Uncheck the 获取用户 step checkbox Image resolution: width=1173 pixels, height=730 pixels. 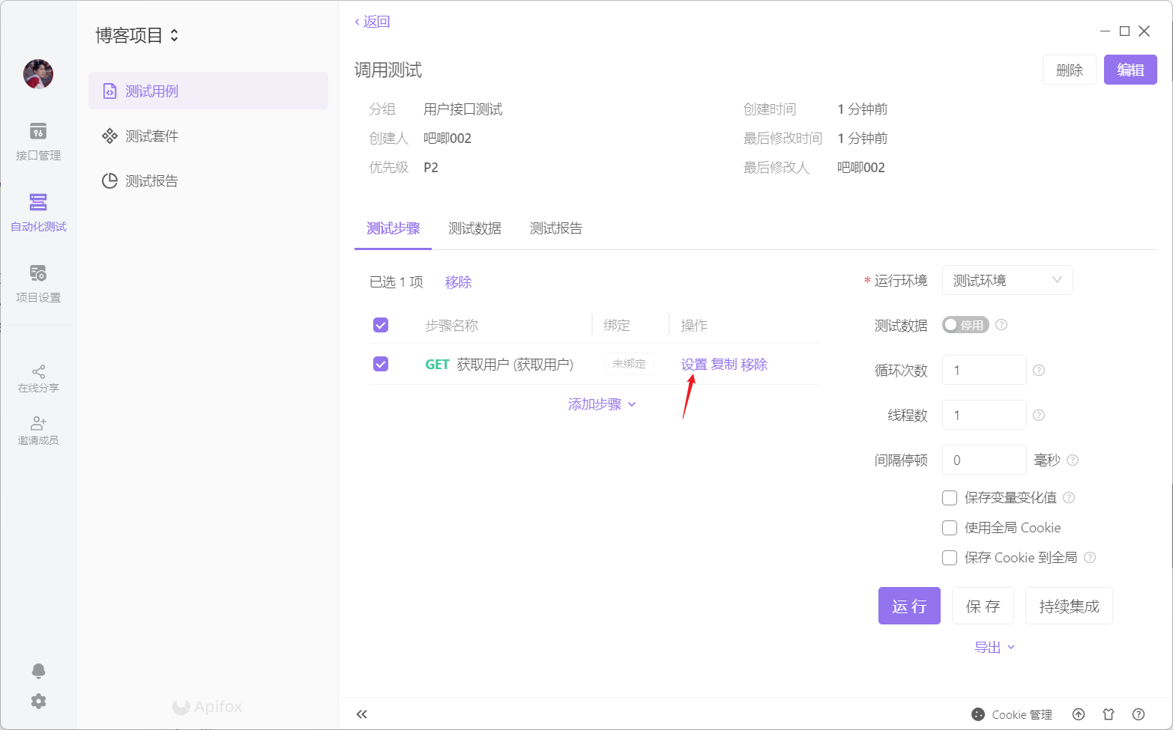tap(381, 365)
